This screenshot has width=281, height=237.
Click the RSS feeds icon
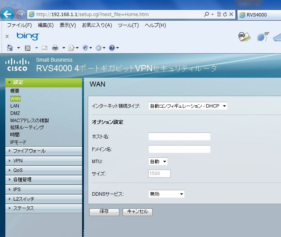click(28, 48)
